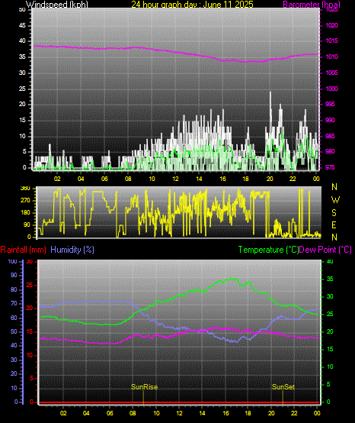Click the S compass label beside the direction graph

coord(334,213)
